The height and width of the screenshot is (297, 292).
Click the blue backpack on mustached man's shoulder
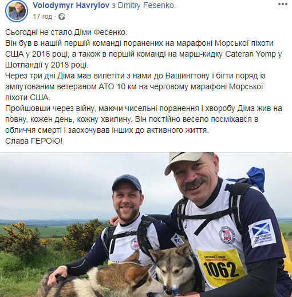point(254,179)
